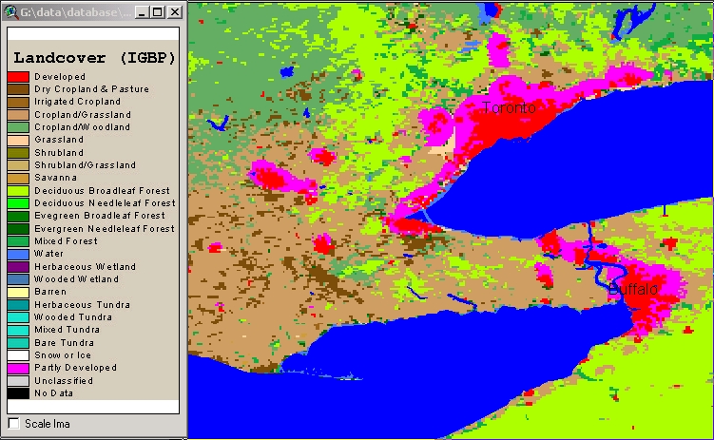Click the No Data legend label

(54, 393)
